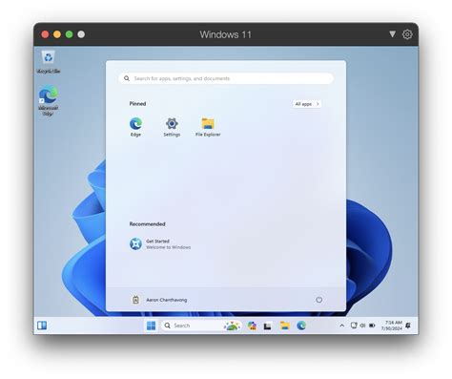
Task: Open Get Started recommended item
Action: (160, 244)
